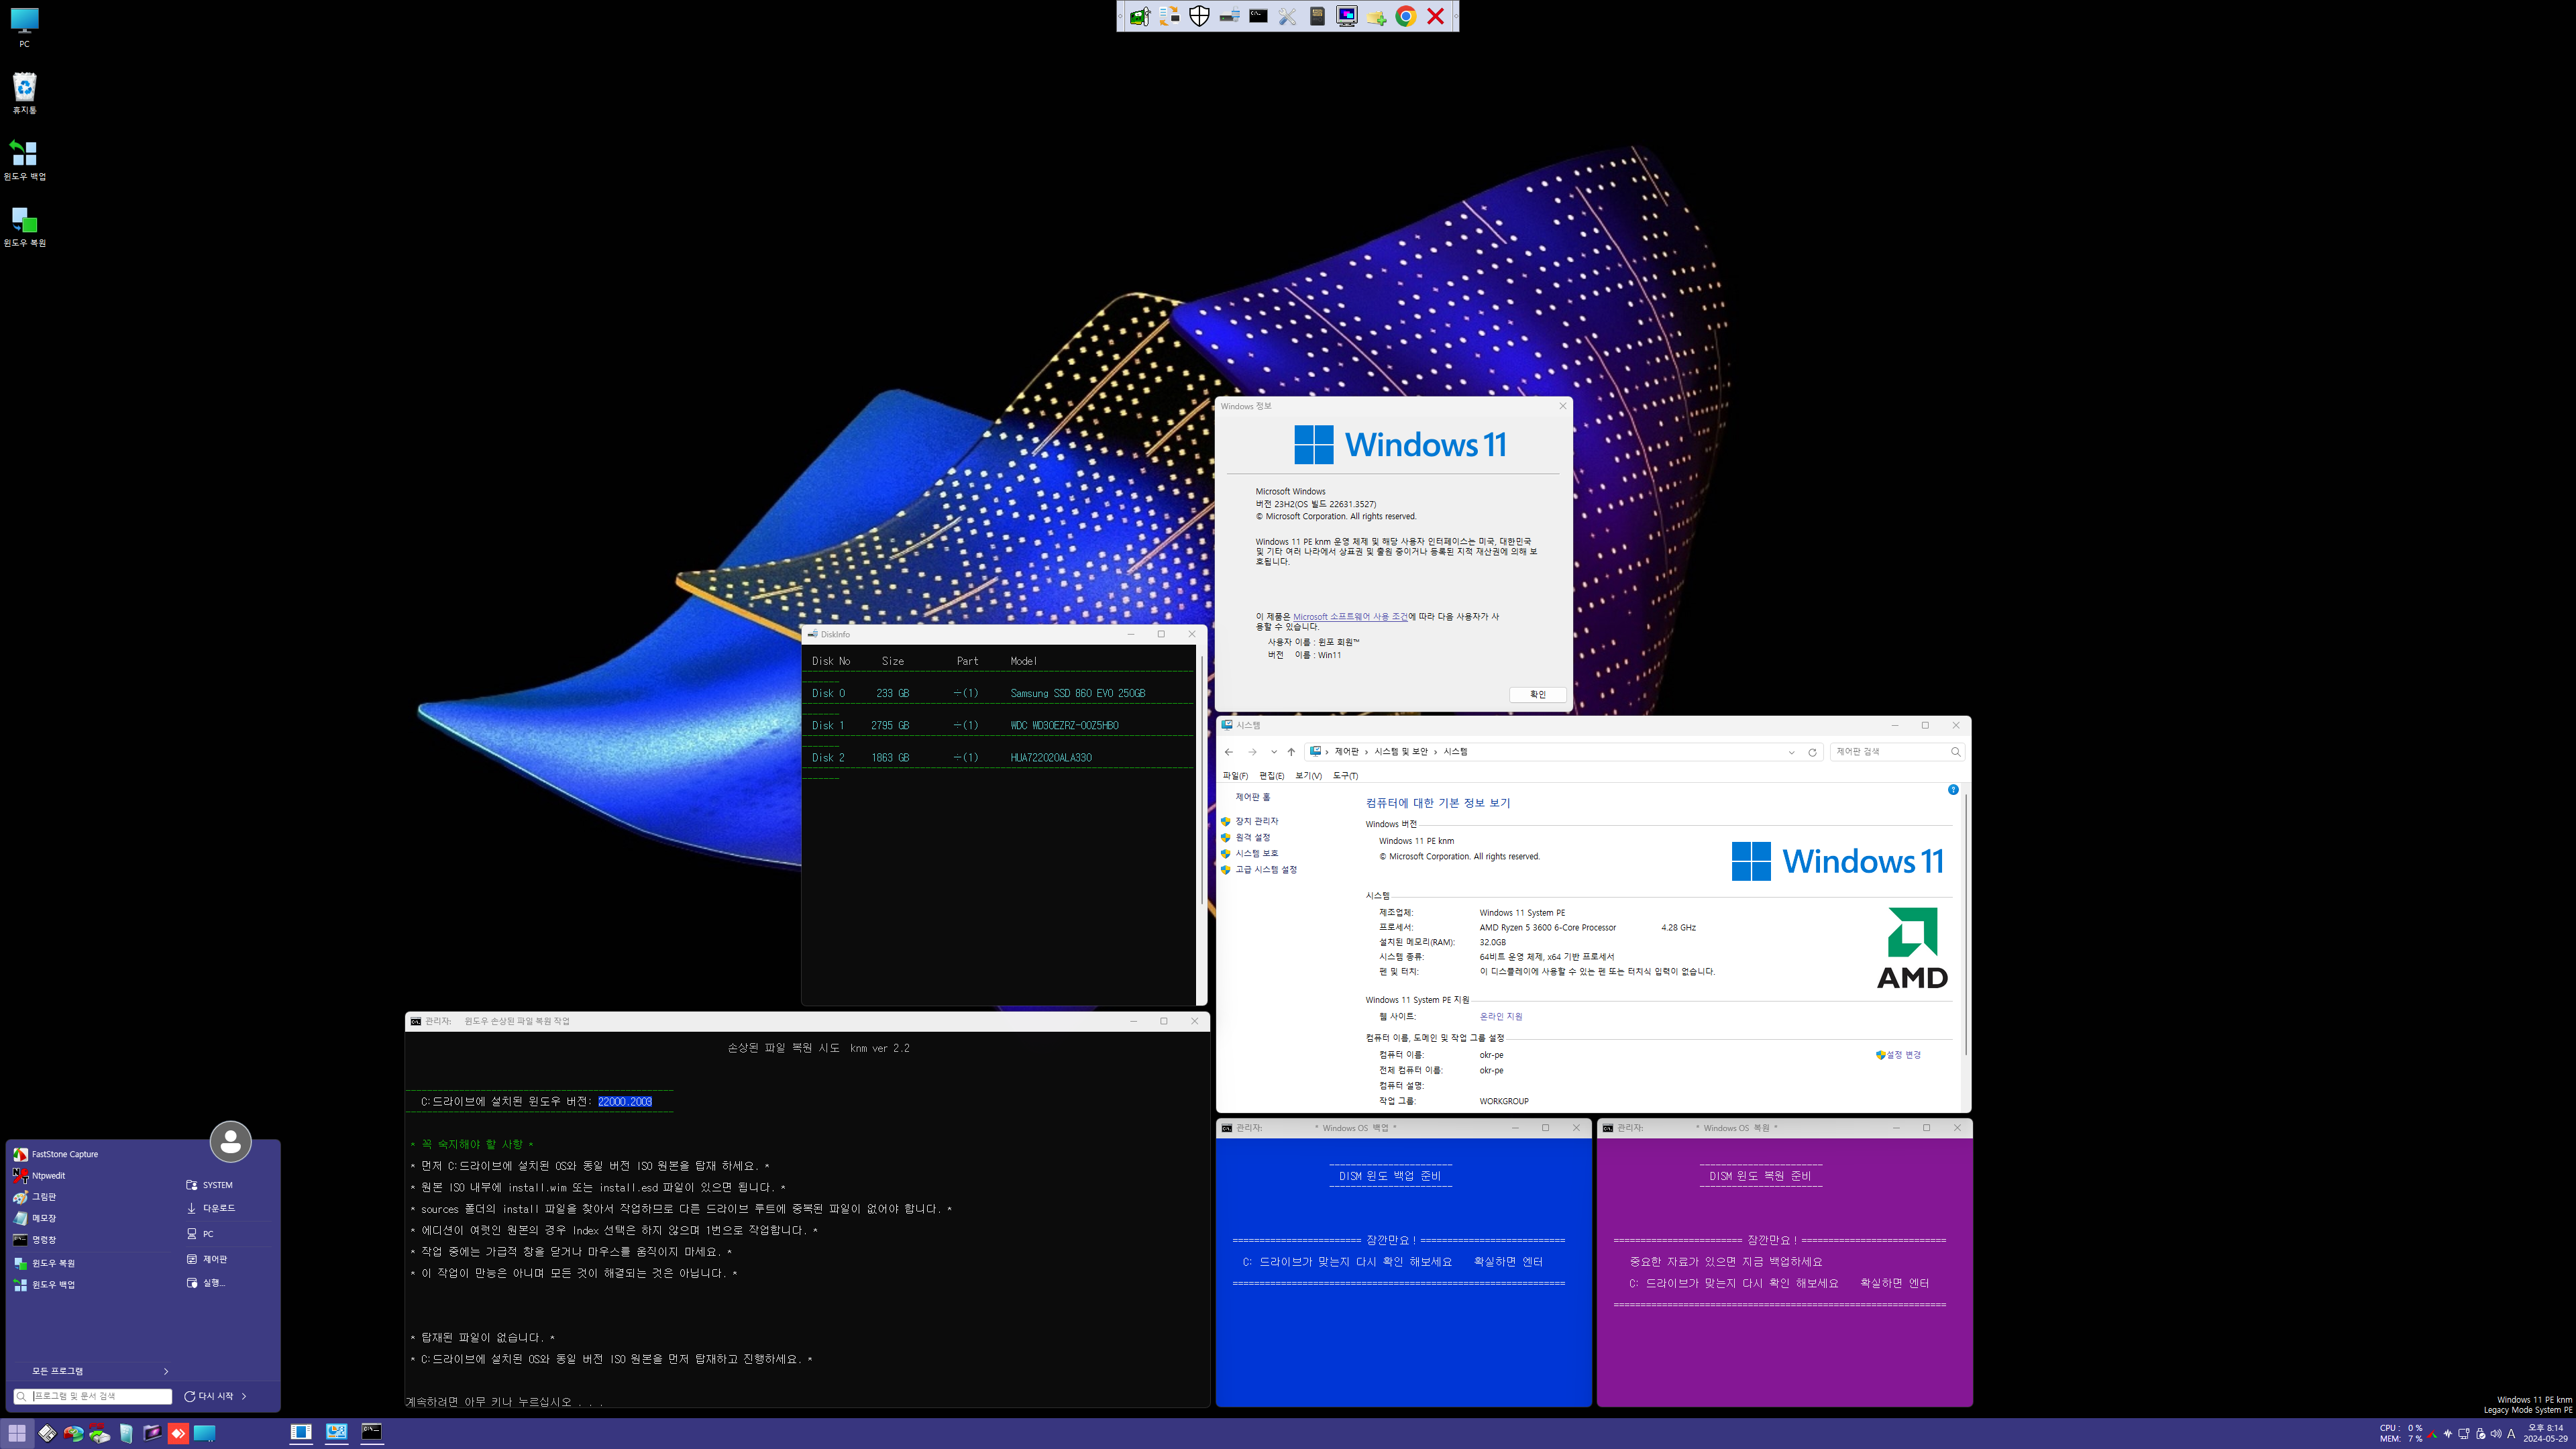Screen dimensions: 2576x1449
Task: Open the recent locations dropdown beside navigation arrows
Action: coord(1273,752)
